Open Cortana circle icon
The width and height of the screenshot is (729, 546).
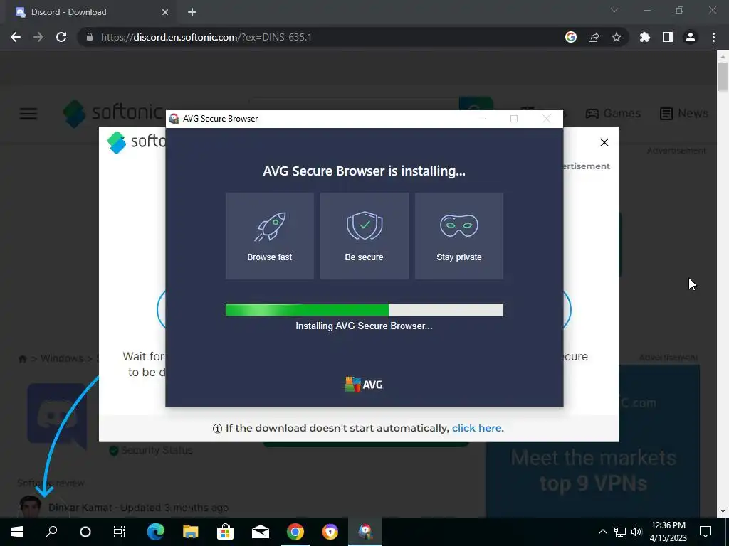coord(85,532)
